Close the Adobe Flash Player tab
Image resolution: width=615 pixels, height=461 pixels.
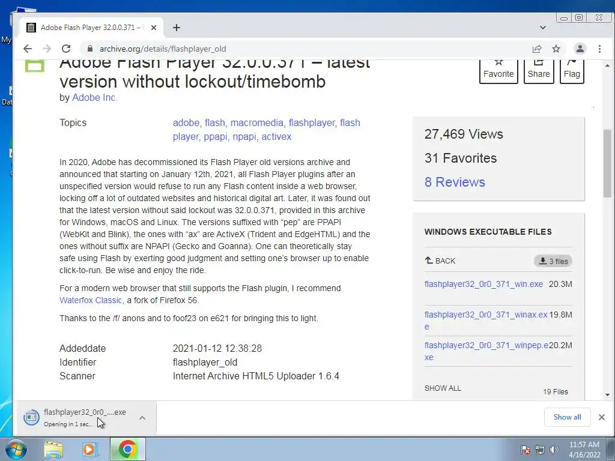click(x=154, y=28)
